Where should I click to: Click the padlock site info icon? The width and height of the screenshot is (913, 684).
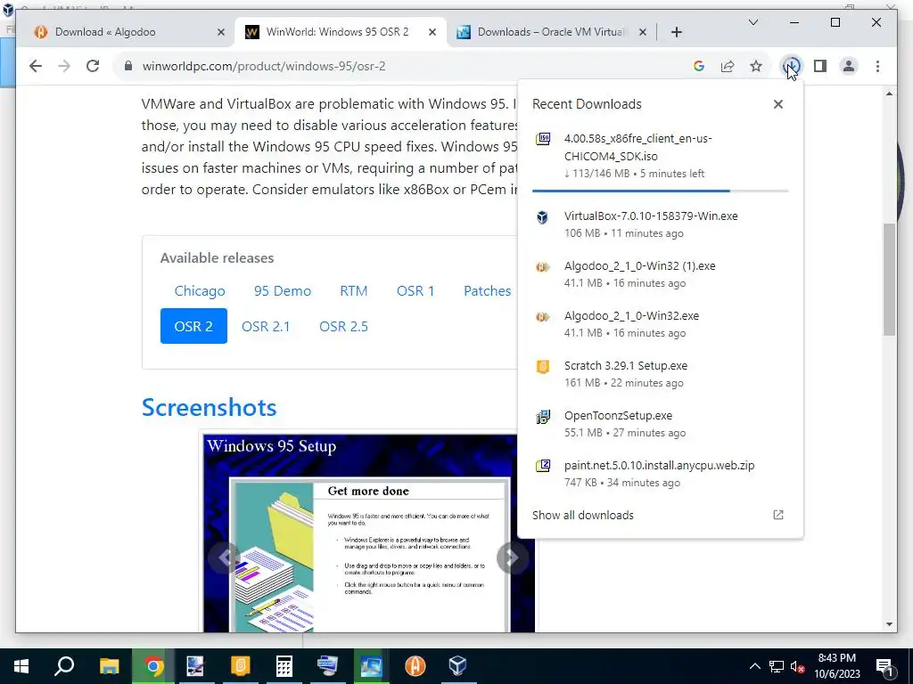128,66
